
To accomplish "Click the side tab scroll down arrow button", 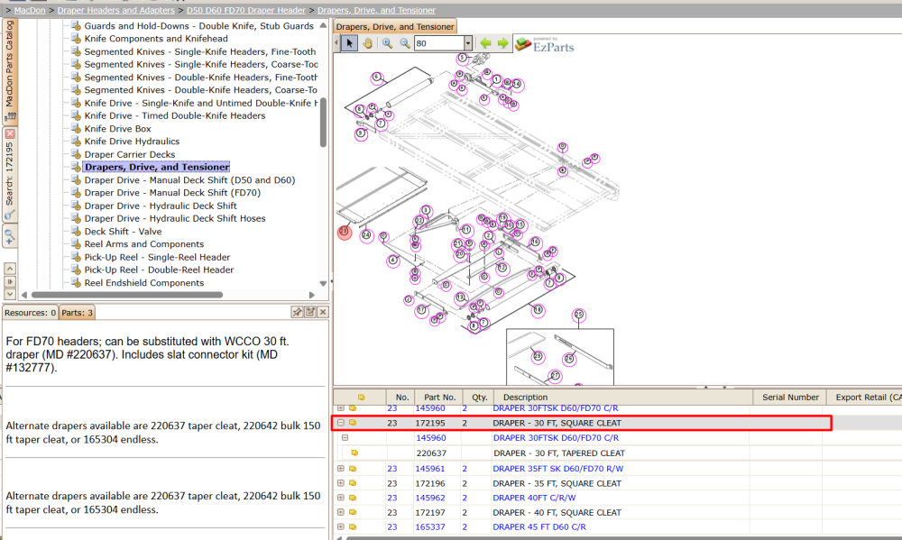I will (10, 294).
